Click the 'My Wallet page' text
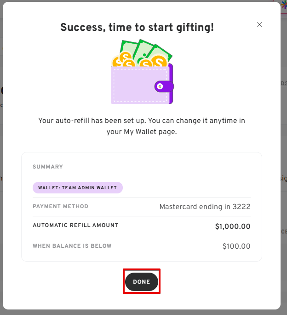Viewport: 287px width, 315px height. tap(150, 131)
